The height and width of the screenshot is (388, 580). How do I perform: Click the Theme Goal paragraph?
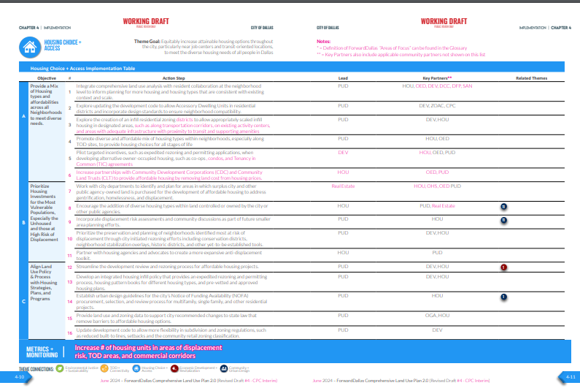tap(204, 47)
